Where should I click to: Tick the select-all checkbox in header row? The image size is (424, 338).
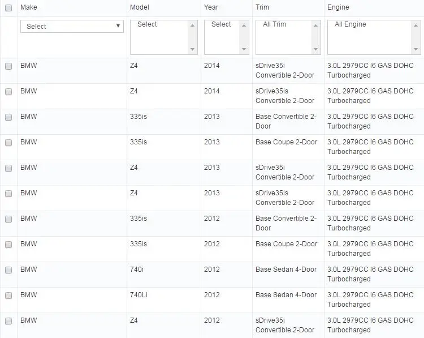tap(8, 8)
